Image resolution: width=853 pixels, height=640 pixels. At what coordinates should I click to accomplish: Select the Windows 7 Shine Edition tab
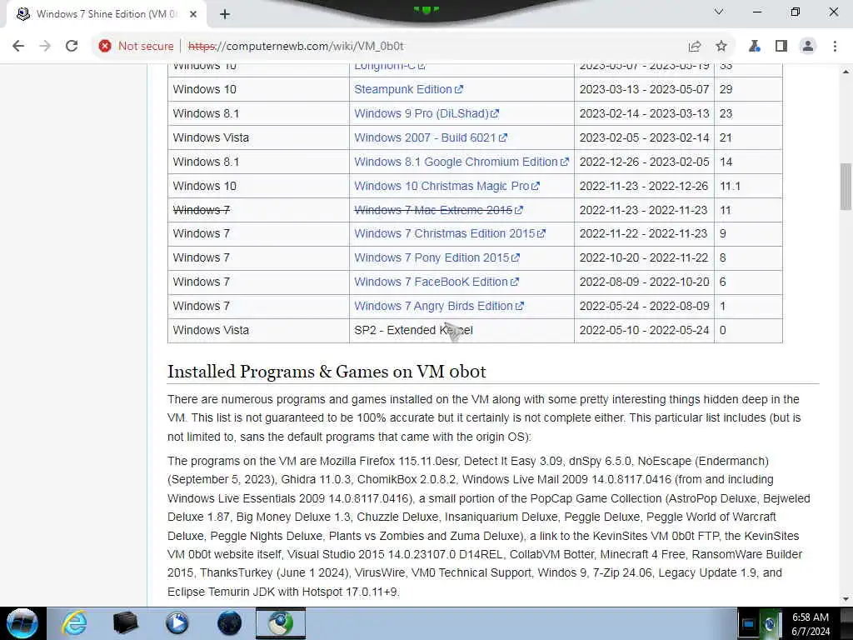[x=106, y=14]
